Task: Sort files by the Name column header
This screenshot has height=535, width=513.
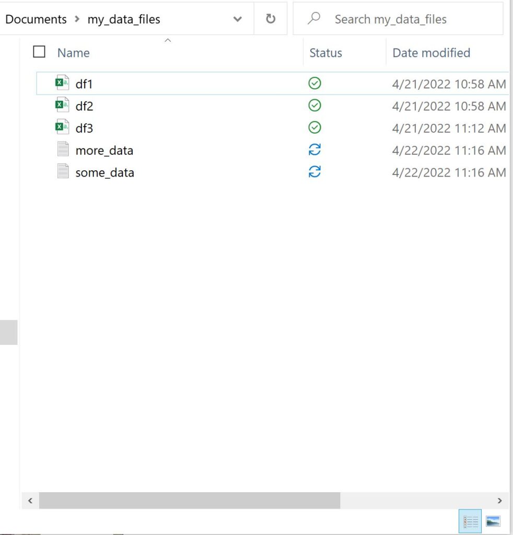Action: click(x=73, y=52)
